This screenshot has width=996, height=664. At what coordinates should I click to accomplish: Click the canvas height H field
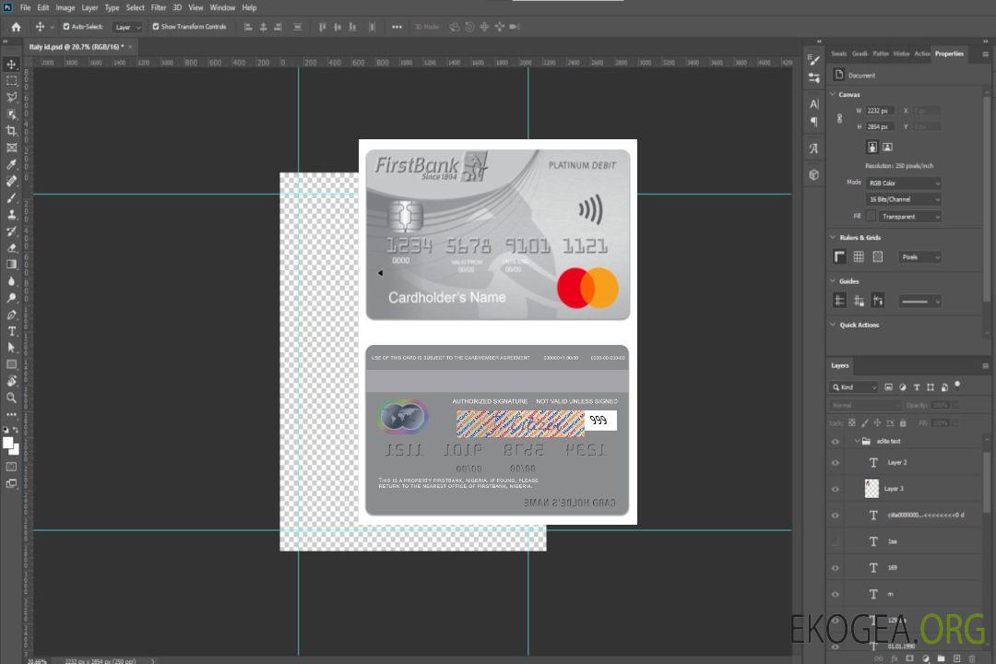click(x=881, y=127)
